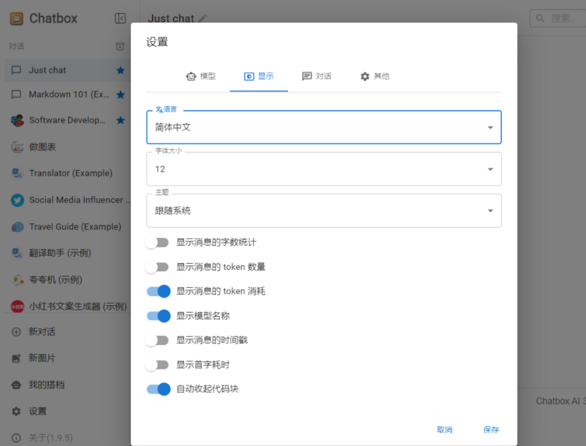Click the 搜索 search input field
Viewport: 586px width, 446px height.
point(558,18)
